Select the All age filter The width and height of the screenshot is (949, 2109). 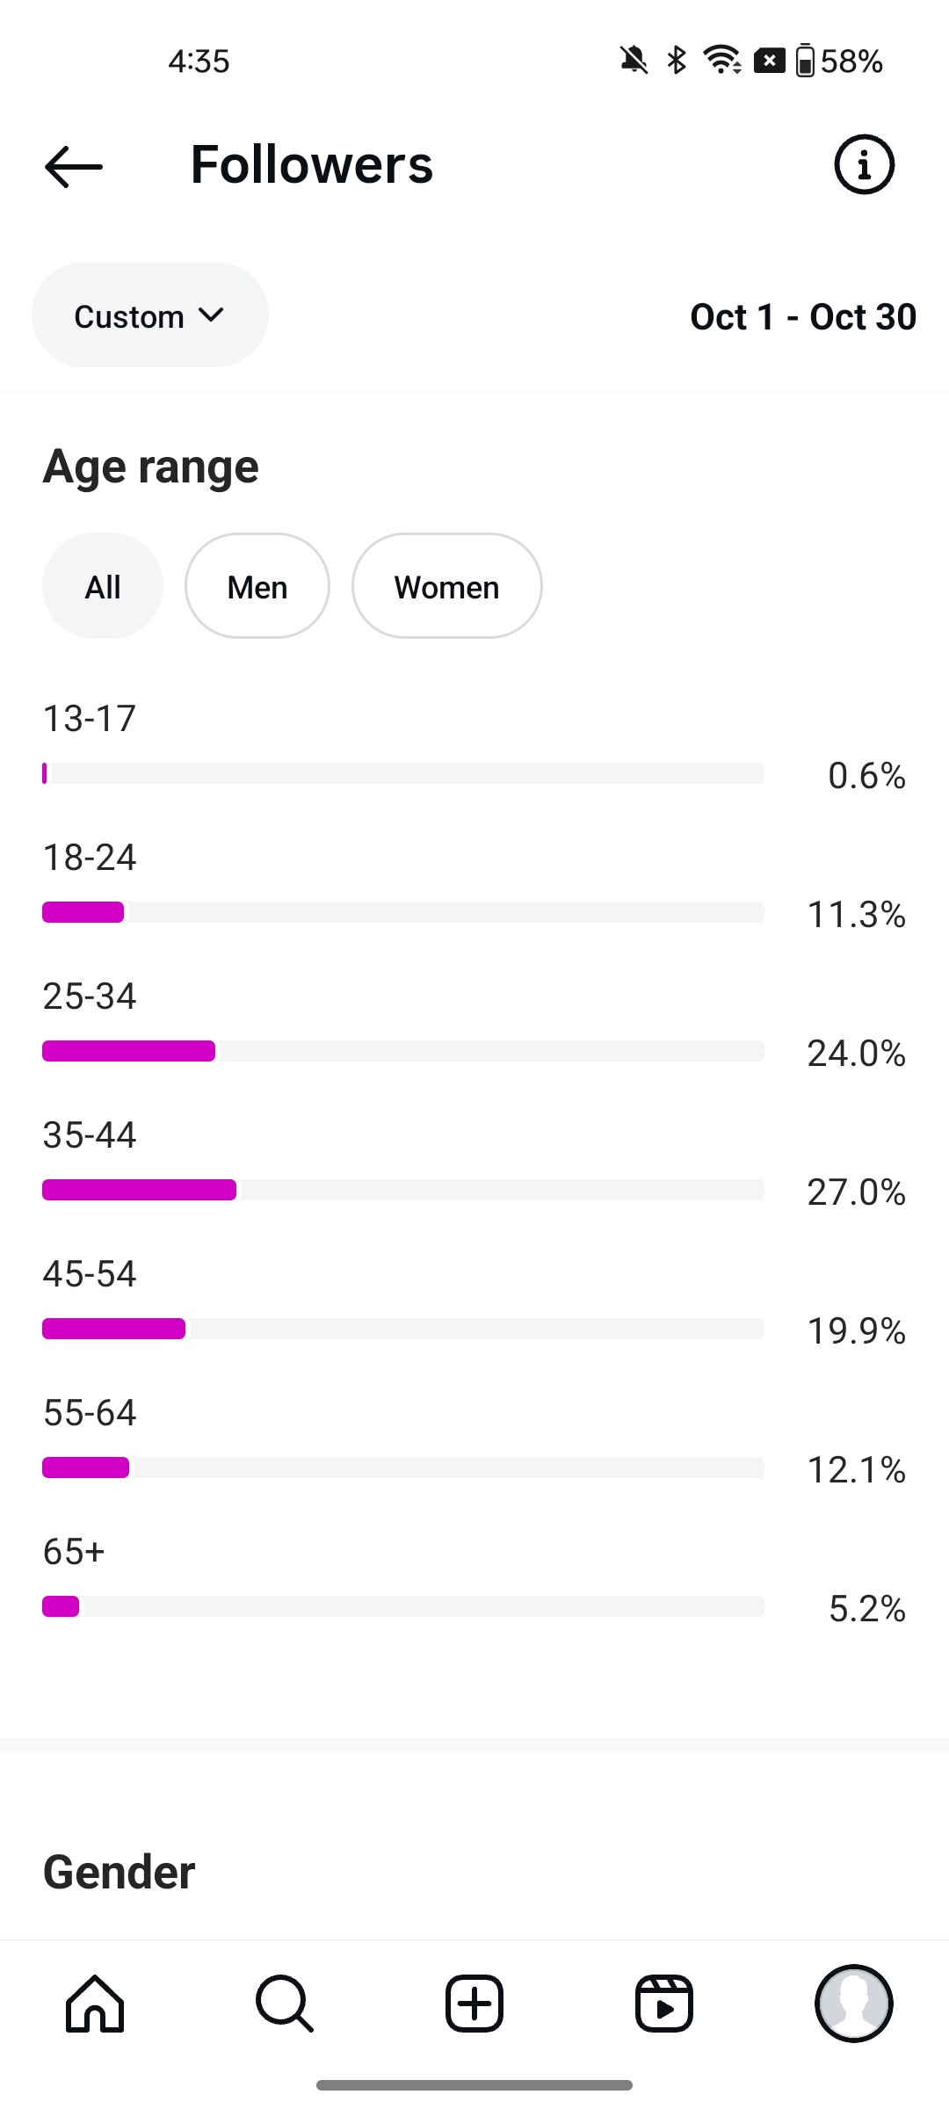(x=103, y=586)
